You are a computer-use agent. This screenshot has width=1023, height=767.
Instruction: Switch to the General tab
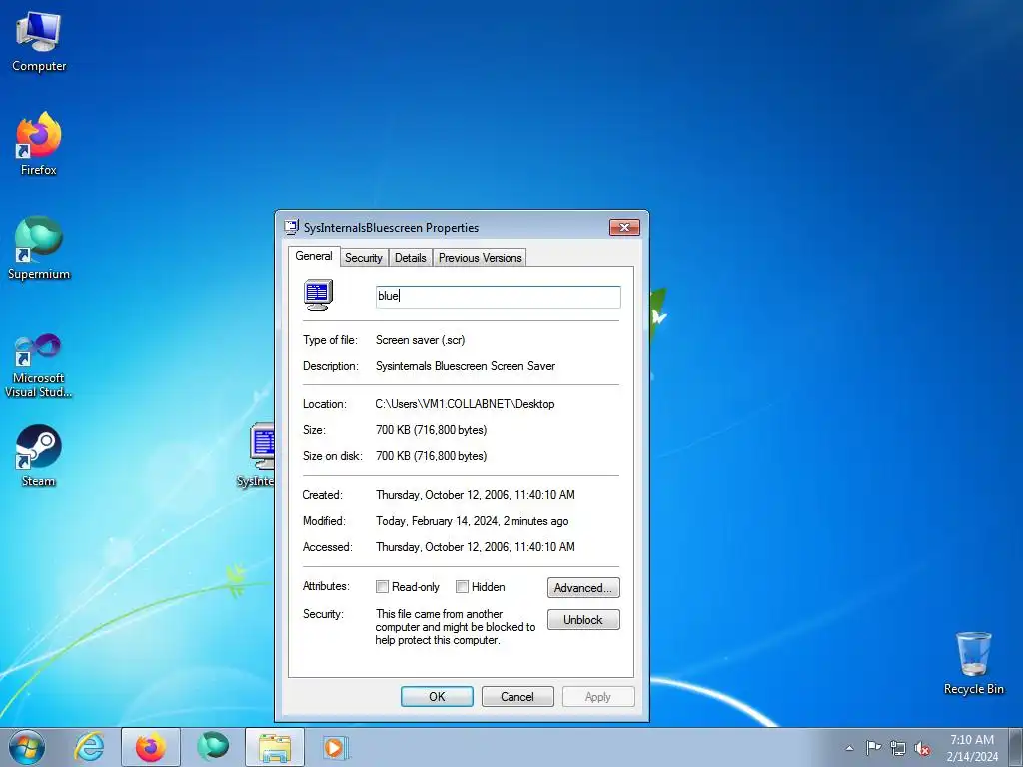[314, 256]
